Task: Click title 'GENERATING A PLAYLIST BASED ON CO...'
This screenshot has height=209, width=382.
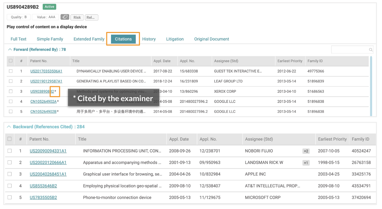Action: (111, 81)
